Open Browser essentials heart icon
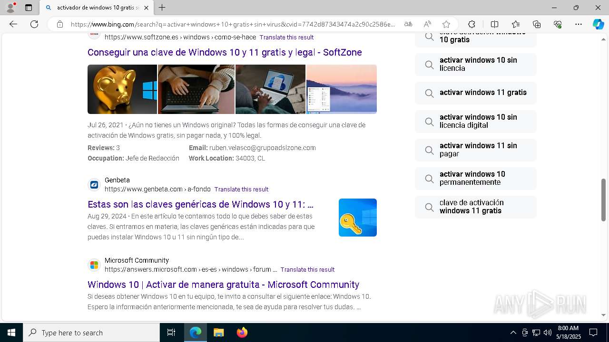The width and height of the screenshot is (609, 342). (558, 24)
